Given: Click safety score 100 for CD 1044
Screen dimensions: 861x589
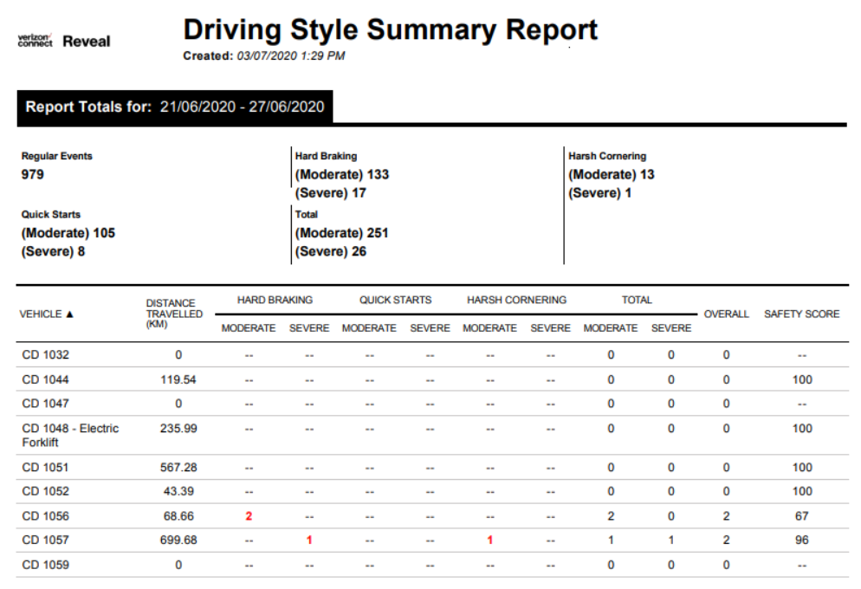Looking at the screenshot, I should pyautogui.click(x=802, y=380).
